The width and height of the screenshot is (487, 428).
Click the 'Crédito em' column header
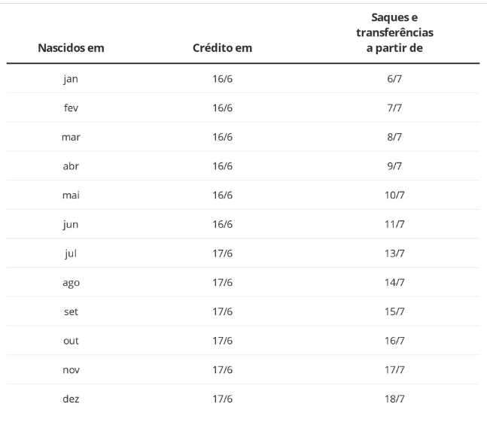coord(222,48)
